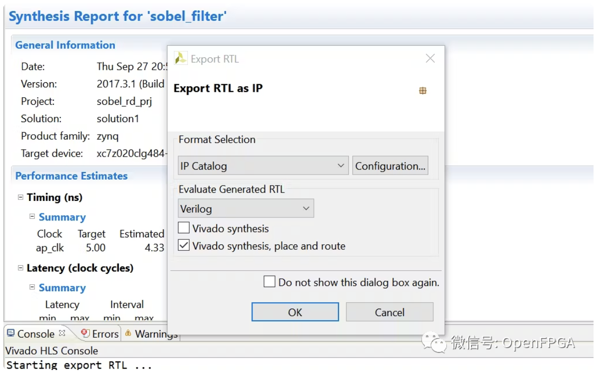Collapse the Summary under Timing (ns)
Screen dimensions: 594x372
pyautogui.click(x=32, y=217)
